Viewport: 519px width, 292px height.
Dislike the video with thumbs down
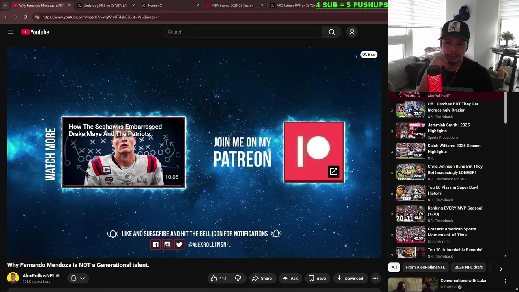(x=238, y=278)
